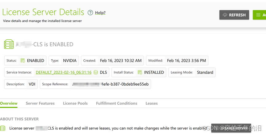Viewport: 266px width, 134px height.
Task: Click the license server rack icon beside CLS is ENABLED
Action: click(x=9, y=44)
